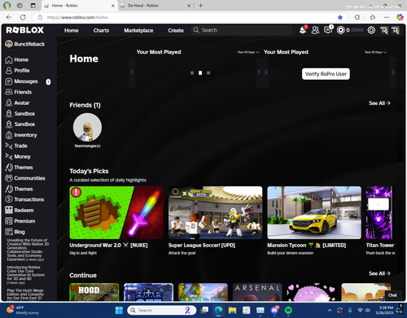Click the Roblox search field
The image size is (407, 318).
(242, 30)
